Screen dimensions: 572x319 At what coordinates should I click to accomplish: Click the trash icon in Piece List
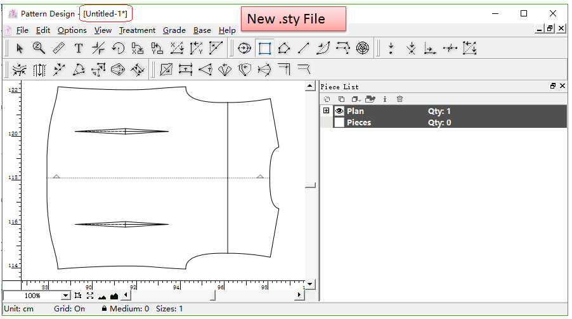[400, 99]
